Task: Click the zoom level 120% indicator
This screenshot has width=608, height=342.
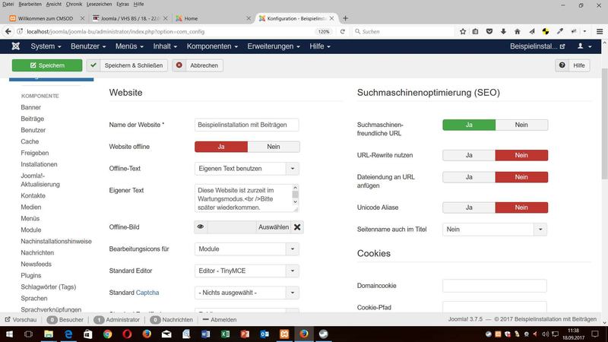Action: (x=324, y=31)
